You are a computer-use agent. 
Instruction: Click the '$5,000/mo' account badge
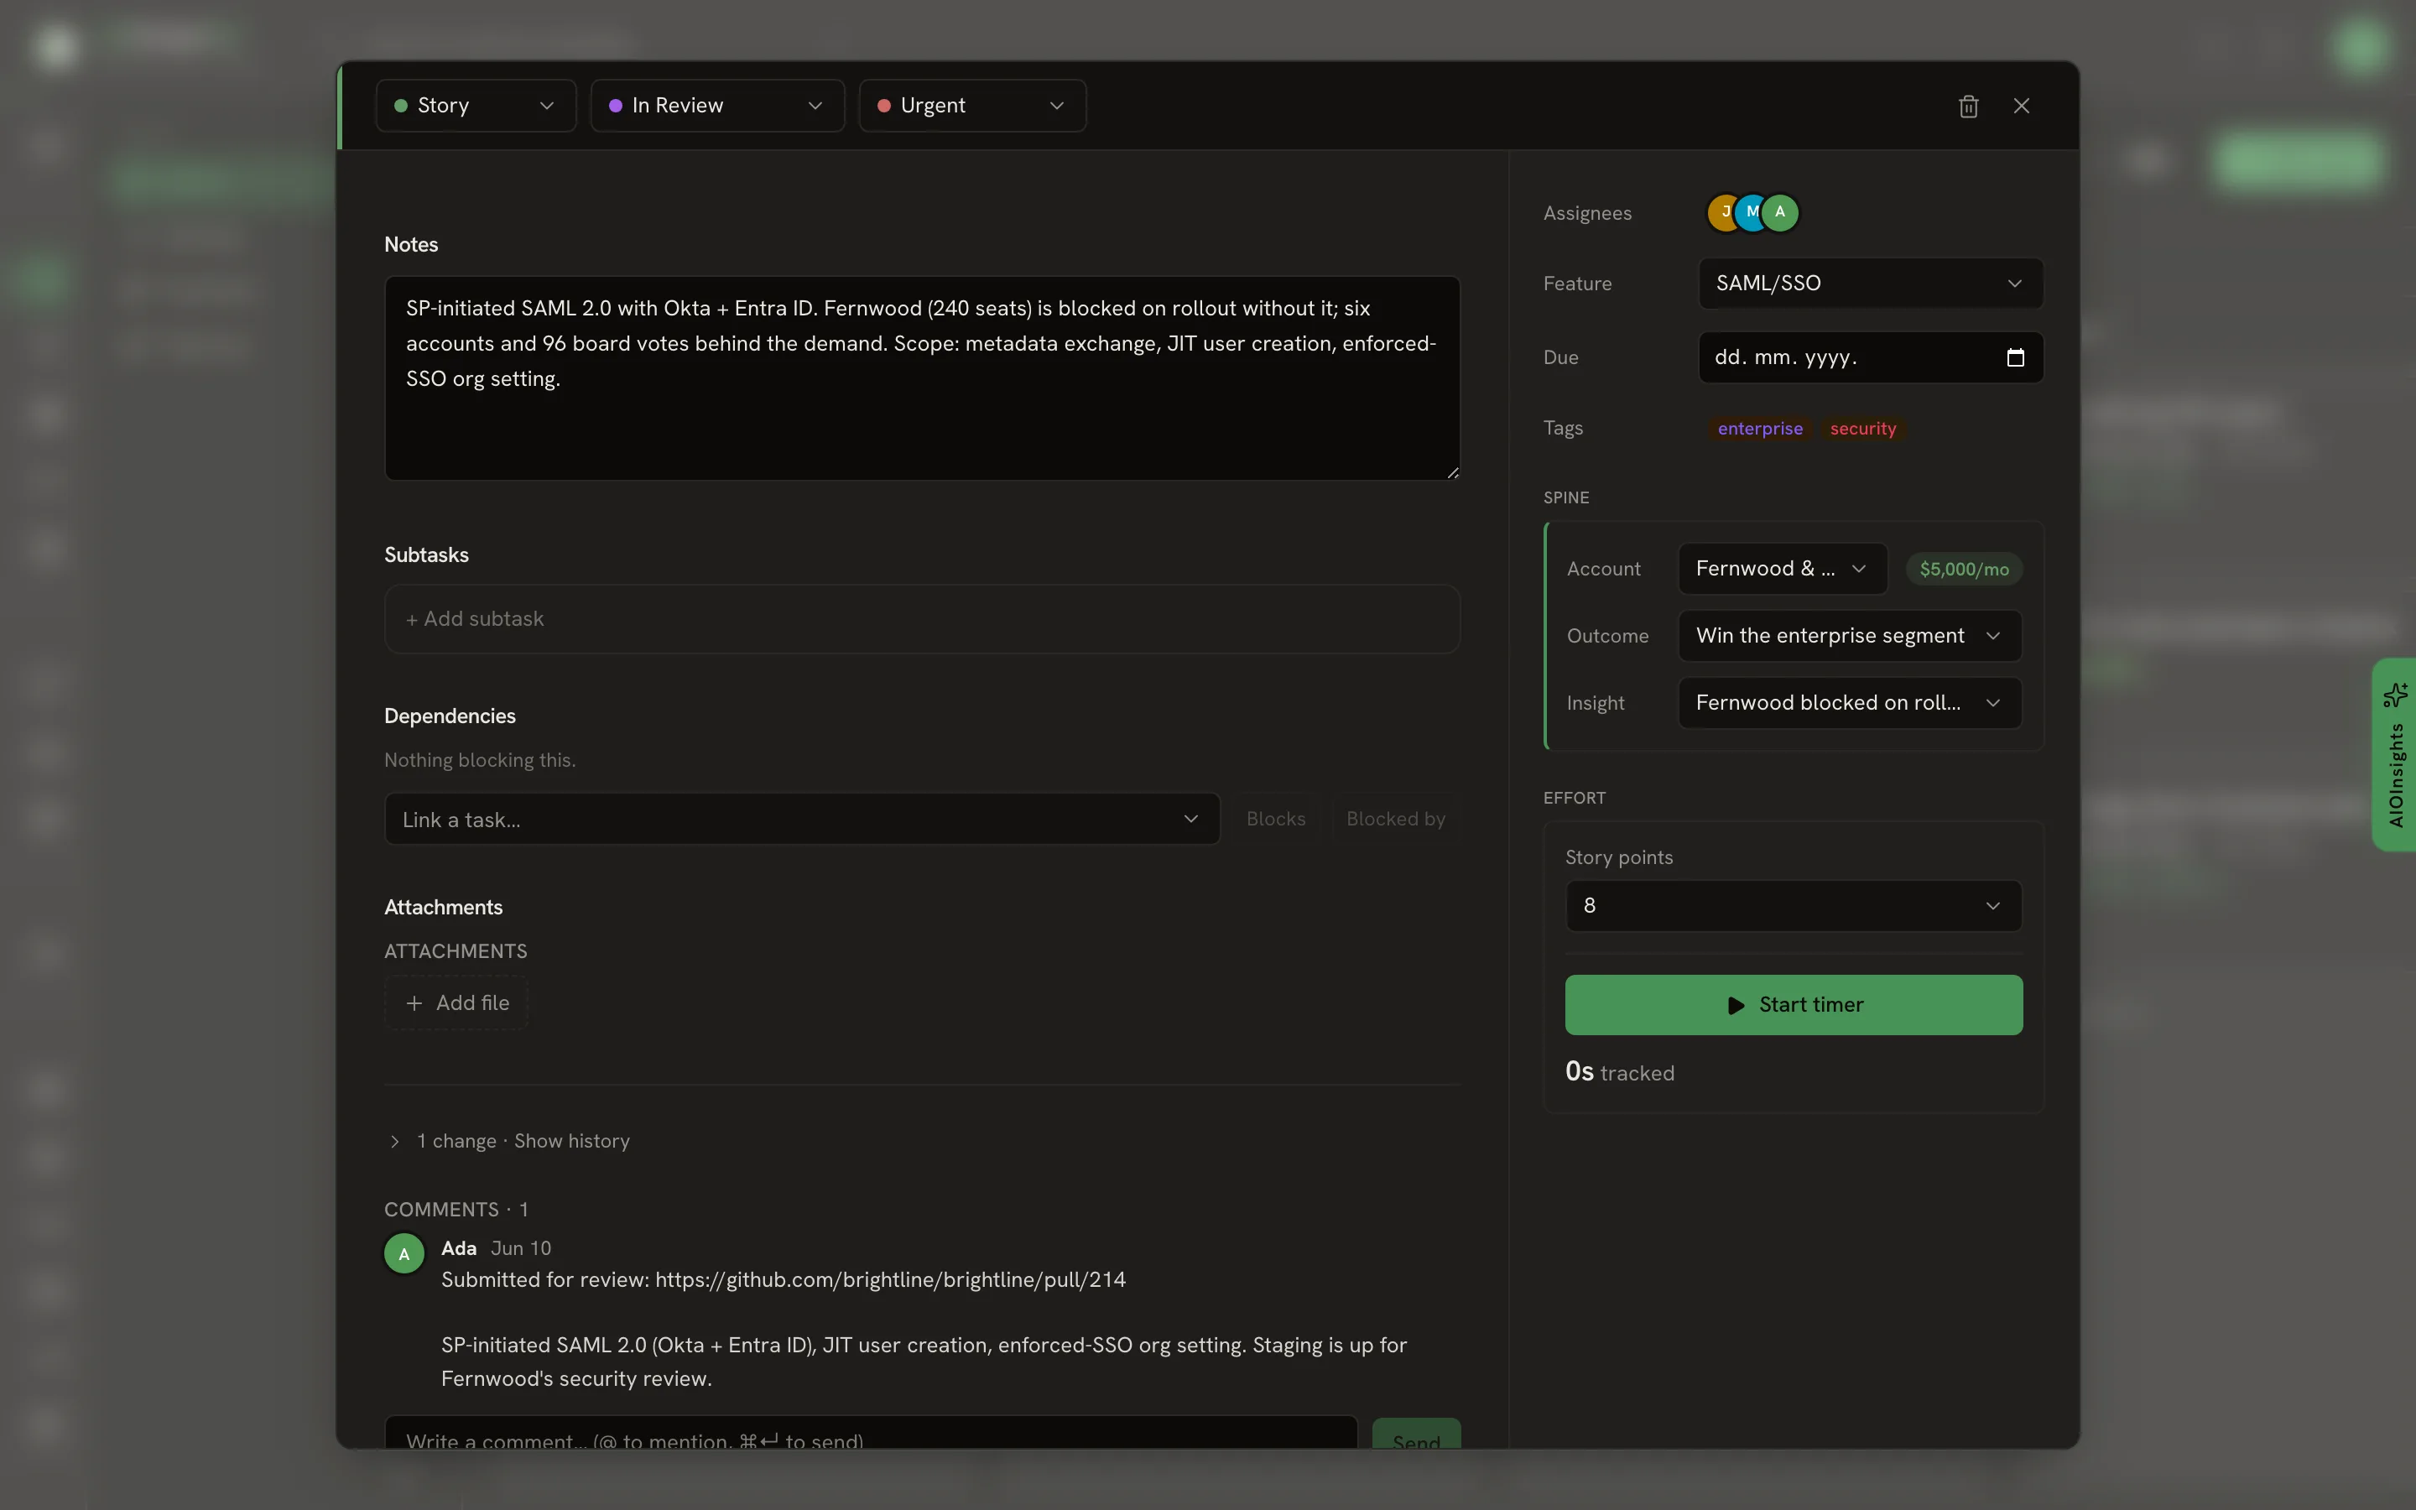[1964, 570]
